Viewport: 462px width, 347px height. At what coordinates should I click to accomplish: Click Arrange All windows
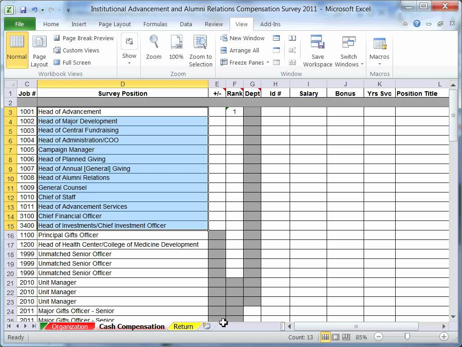240,51
